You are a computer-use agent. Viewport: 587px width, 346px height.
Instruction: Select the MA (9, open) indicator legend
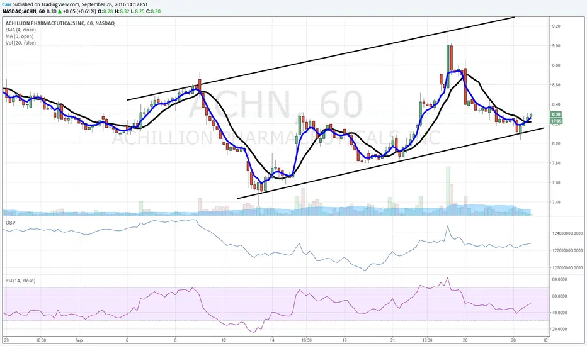20,36
